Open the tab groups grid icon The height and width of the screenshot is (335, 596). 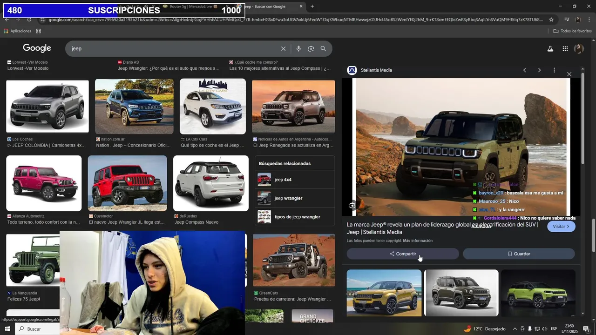[39, 31]
